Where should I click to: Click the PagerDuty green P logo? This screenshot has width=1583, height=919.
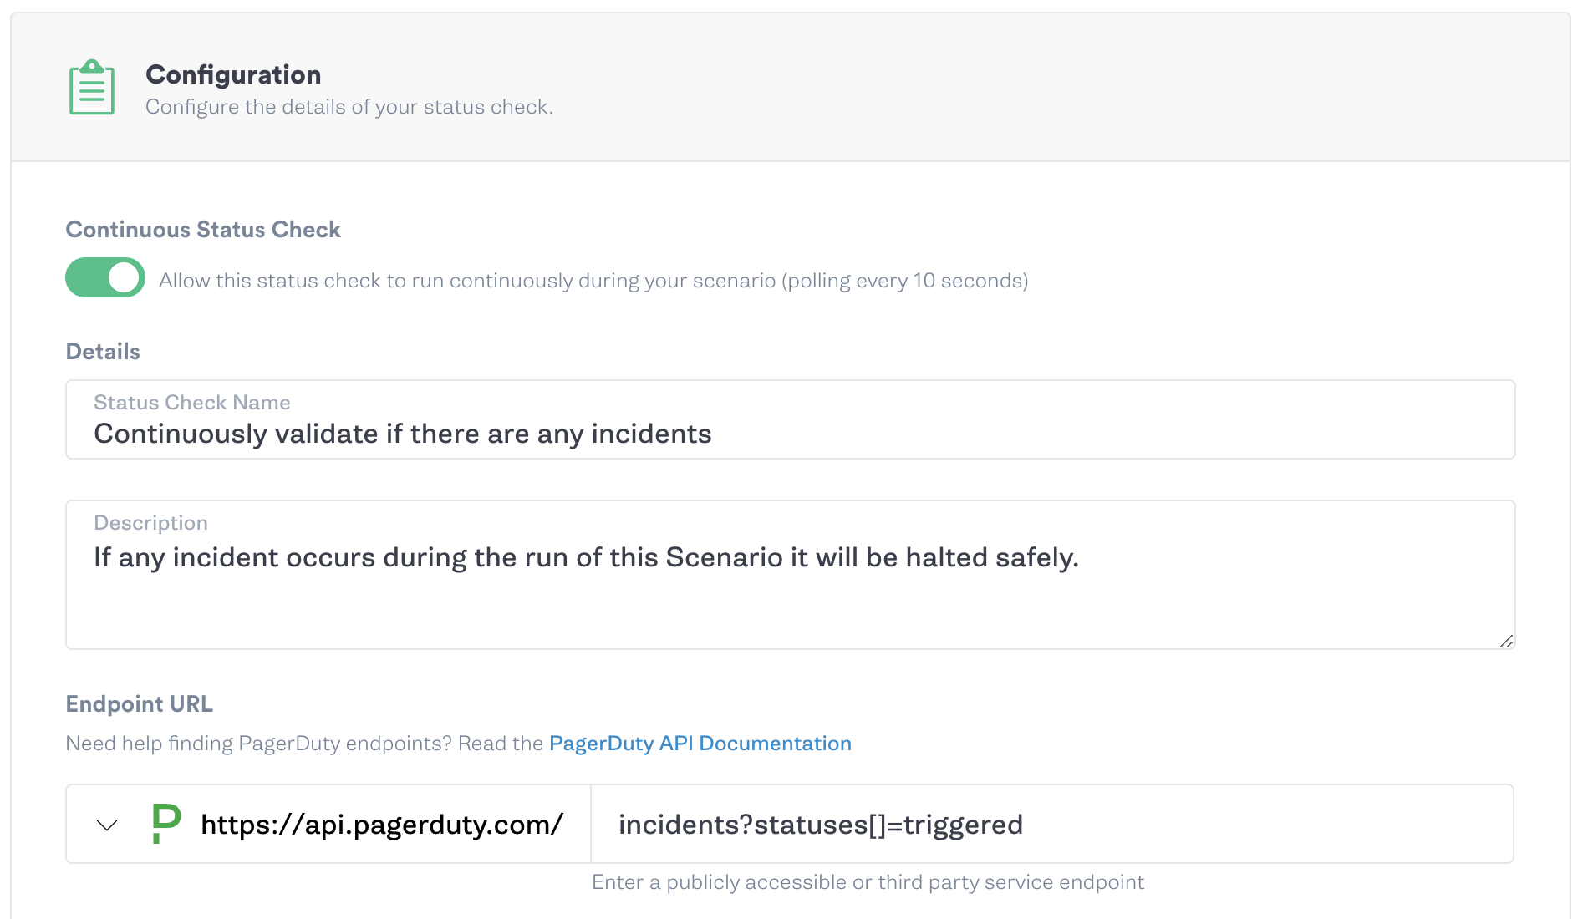click(x=165, y=823)
